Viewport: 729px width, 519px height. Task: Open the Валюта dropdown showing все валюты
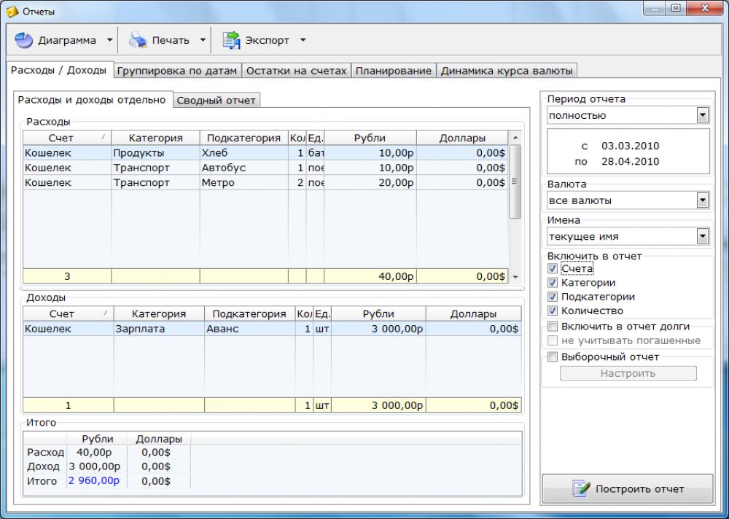703,200
